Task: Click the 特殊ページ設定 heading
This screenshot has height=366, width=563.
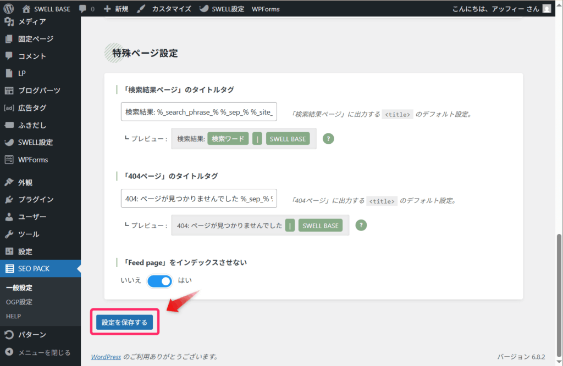Action: [145, 53]
